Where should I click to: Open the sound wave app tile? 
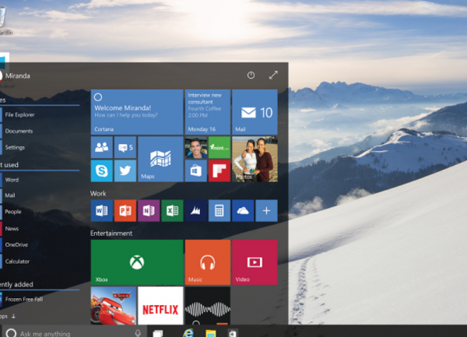[208, 305]
